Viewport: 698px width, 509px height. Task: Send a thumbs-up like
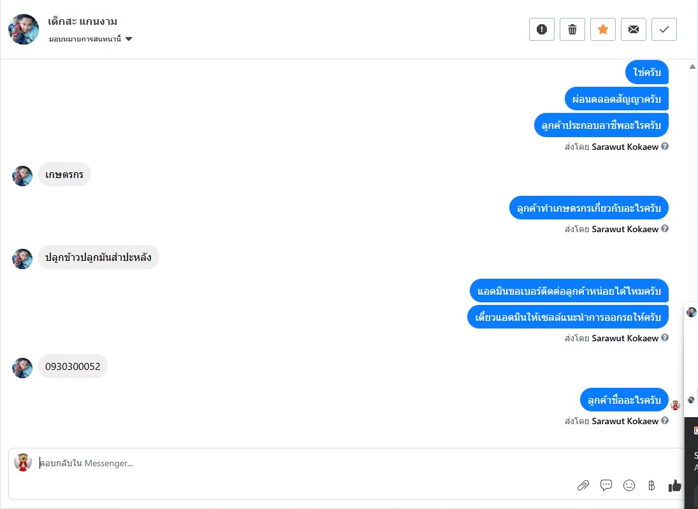click(x=674, y=485)
